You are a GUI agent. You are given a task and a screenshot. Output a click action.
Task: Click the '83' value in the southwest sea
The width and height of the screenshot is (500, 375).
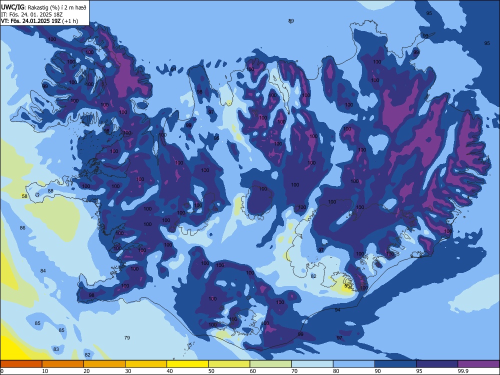tap(56, 349)
